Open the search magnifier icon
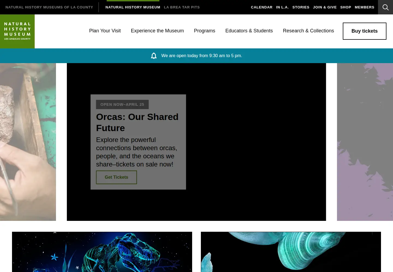Screen dimensions: 393x272 [385, 7]
